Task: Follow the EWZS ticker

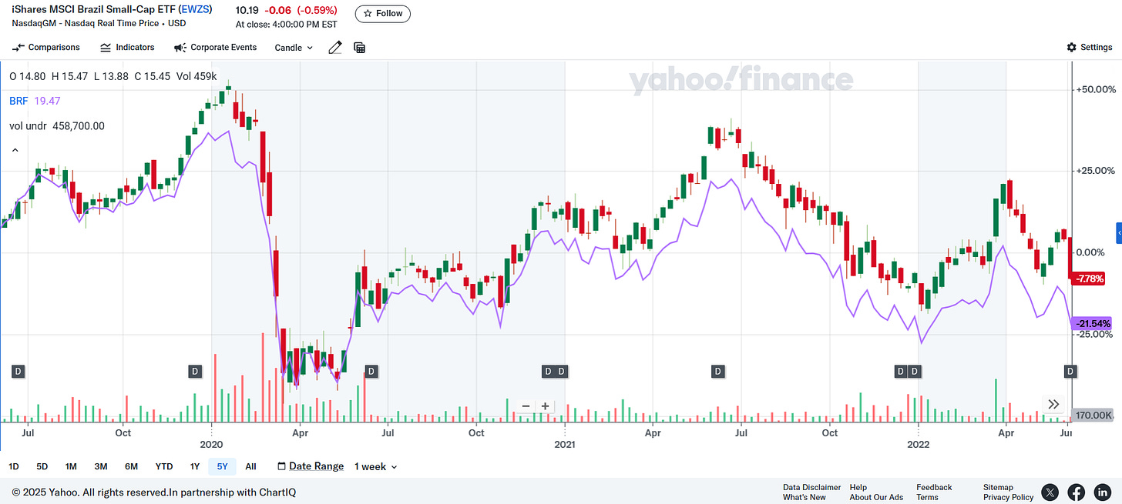Action: click(x=383, y=14)
